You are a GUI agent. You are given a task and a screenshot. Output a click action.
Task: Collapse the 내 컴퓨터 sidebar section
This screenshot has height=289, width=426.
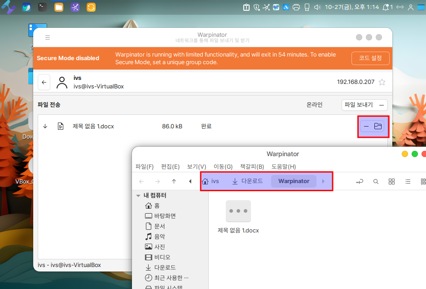click(x=138, y=196)
